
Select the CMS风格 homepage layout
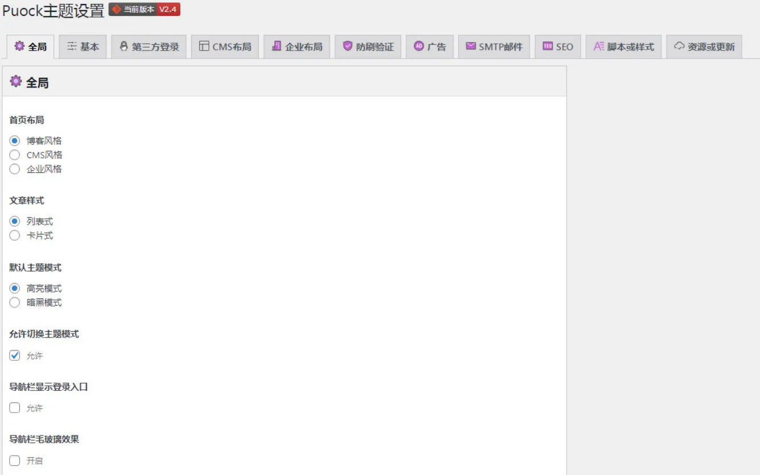(15, 155)
